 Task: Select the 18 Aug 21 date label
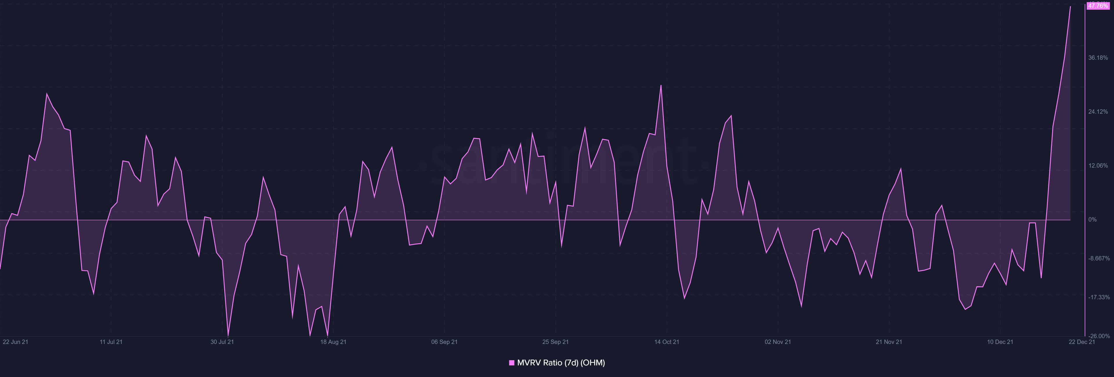[x=333, y=342]
